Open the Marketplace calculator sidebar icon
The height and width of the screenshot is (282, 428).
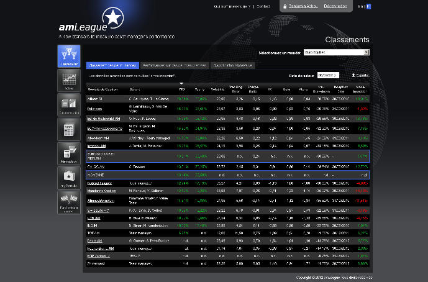point(69,153)
